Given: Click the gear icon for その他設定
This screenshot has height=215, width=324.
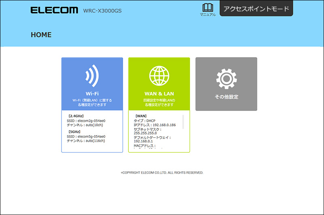Looking at the screenshot, I should 226,79.
